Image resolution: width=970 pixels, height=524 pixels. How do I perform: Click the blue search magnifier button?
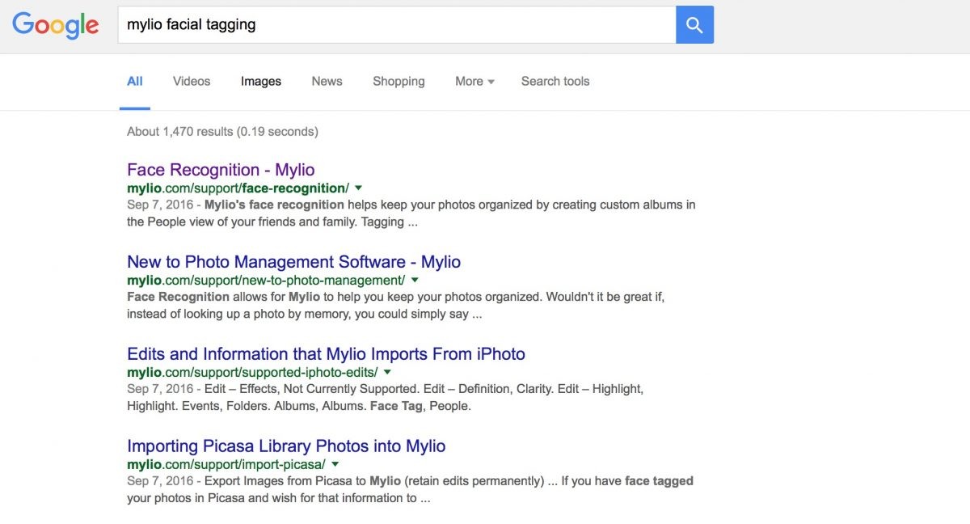[x=694, y=25]
